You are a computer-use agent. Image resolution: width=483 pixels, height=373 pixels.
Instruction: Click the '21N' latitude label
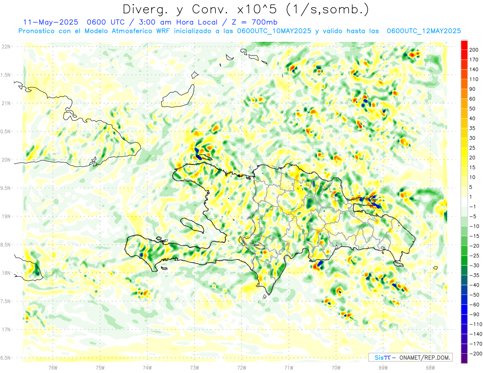pos(6,103)
